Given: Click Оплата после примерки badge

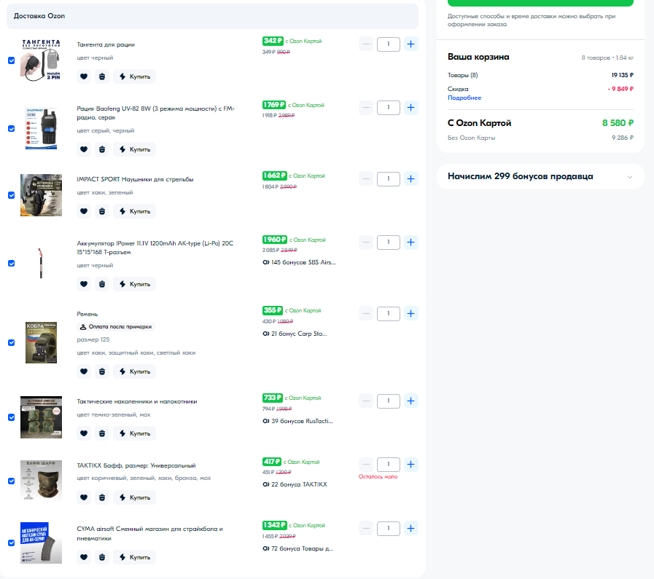Looking at the screenshot, I should pyautogui.click(x=116, y=327).
